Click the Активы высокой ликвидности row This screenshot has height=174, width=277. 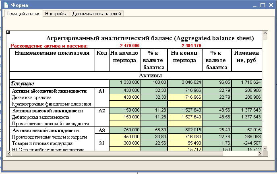[48, 111]
